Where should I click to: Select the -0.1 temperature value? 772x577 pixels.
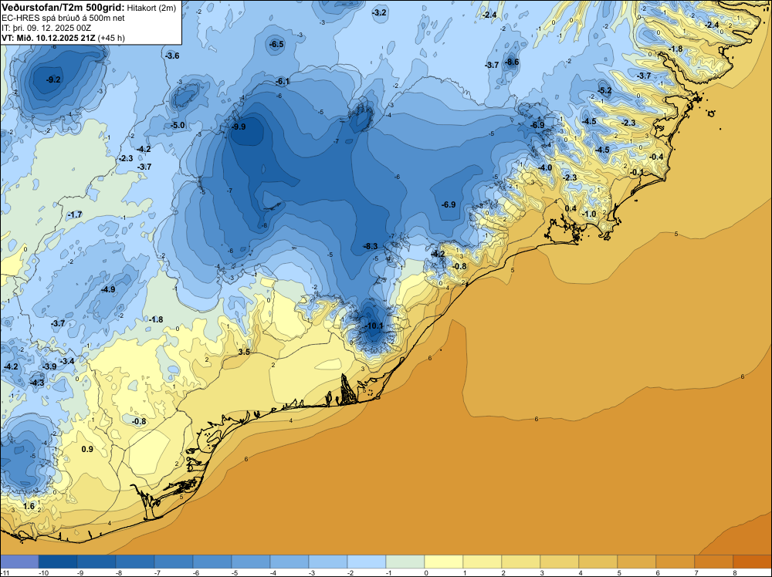[637, 172]
